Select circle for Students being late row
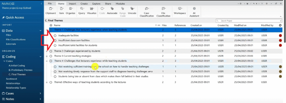This screenshot has width=286, height=103. (x=55, y=76)
